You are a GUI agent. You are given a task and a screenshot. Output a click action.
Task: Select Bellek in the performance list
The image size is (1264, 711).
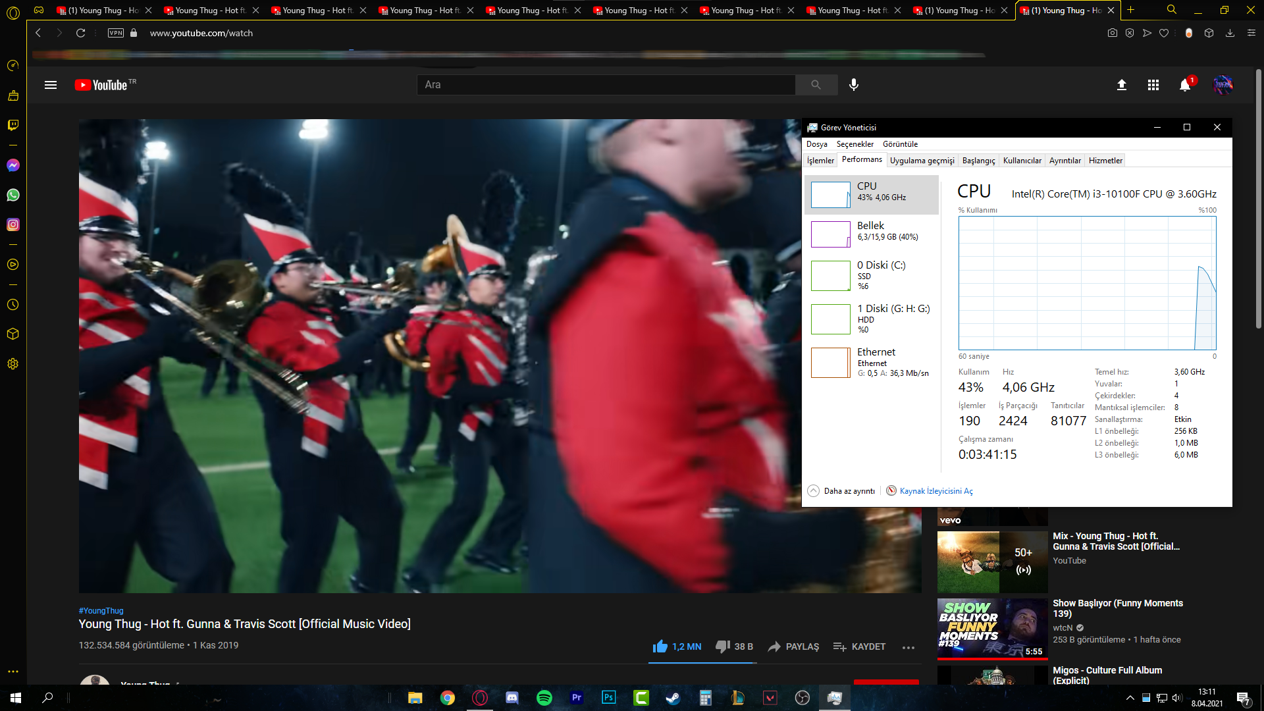point(872,234)
